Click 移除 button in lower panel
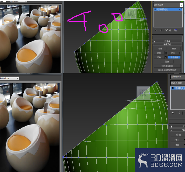Screen dimensions: 185x172 [178, 135]
